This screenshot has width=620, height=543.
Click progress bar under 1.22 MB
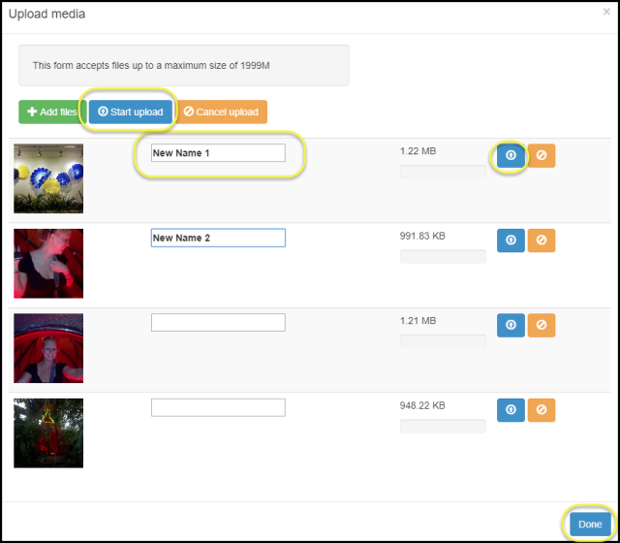pyautogui.click(x=443, y=172)
